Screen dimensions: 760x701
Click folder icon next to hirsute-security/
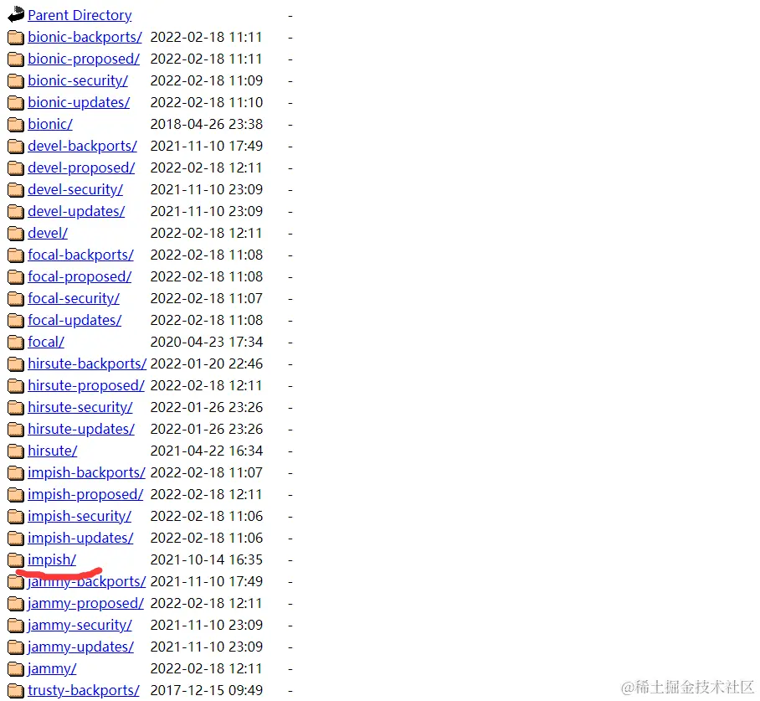tap(16, 408)
